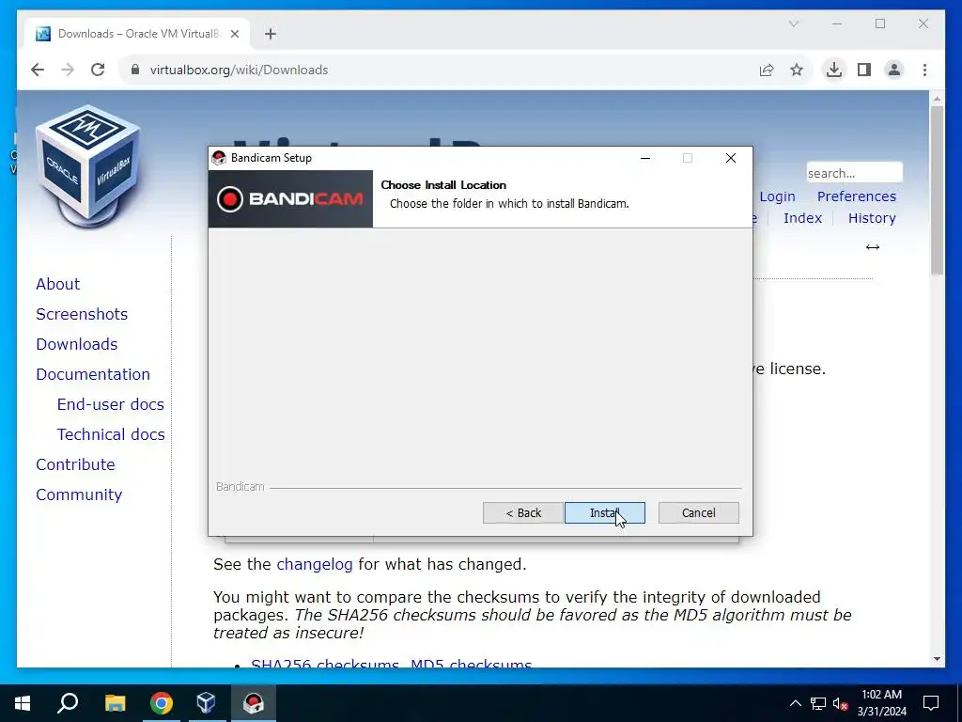The width and height of the screenshot is (962, 722).
Task: Open the About link in sidebar
Action: [57, 284]
